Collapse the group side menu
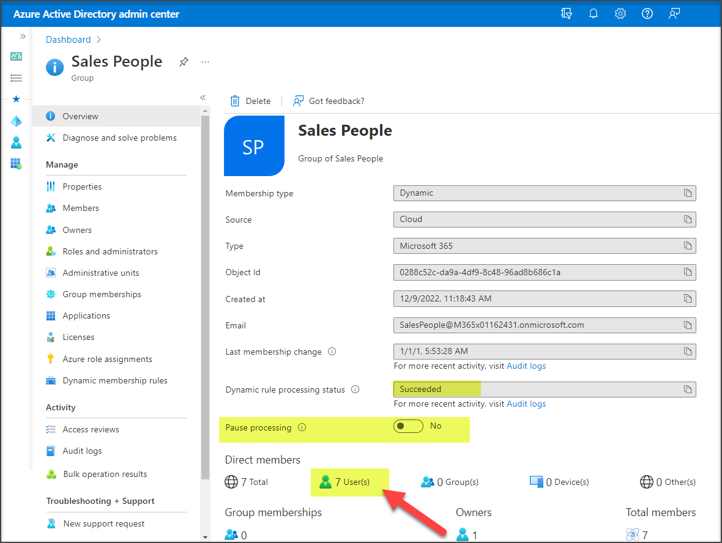The image size is (722, 543). click(x=203, y=97)
